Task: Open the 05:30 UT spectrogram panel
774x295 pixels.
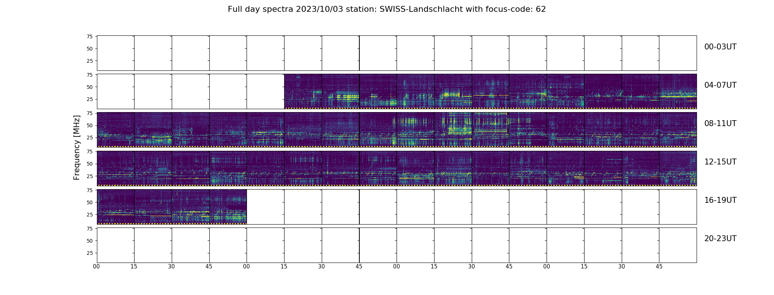Action: (341, 91)
